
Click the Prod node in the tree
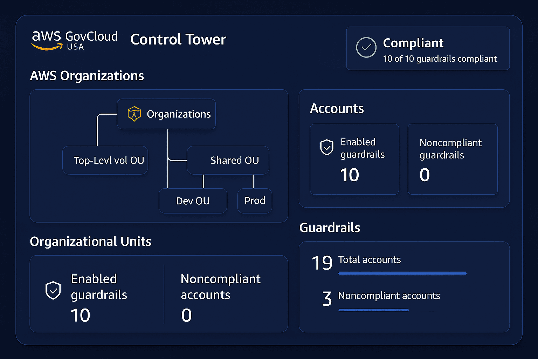[x=255, y=201]
